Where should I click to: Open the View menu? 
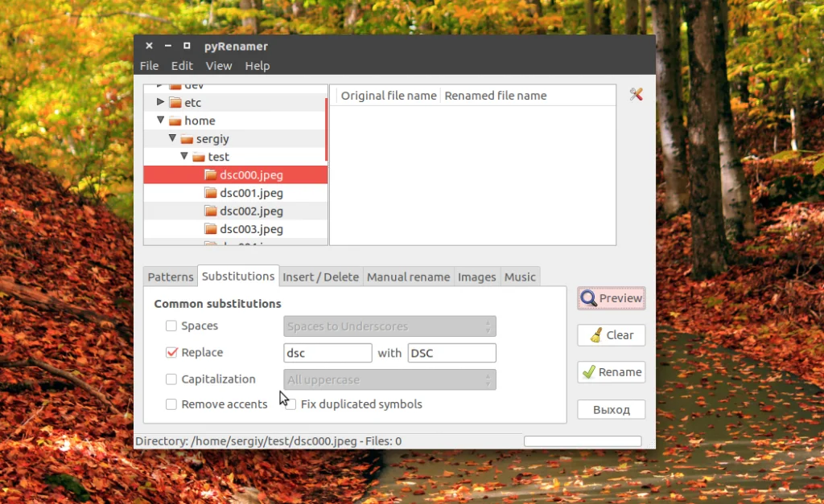(x=219, y=66)
